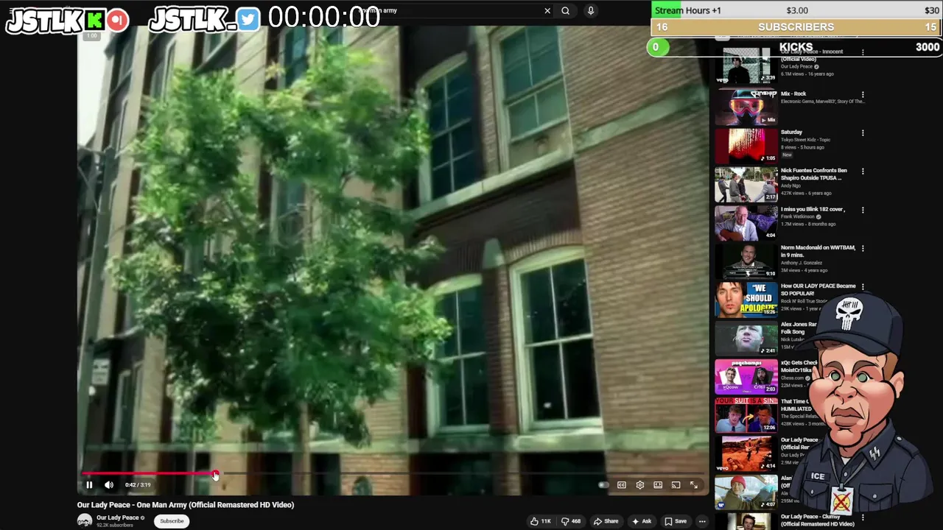943x530 pixels.
Task: Open options for Nick Fuentes Confronts video
Action: pos(863,172)
